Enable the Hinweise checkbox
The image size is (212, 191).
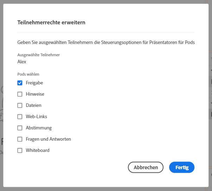[20, 94]
